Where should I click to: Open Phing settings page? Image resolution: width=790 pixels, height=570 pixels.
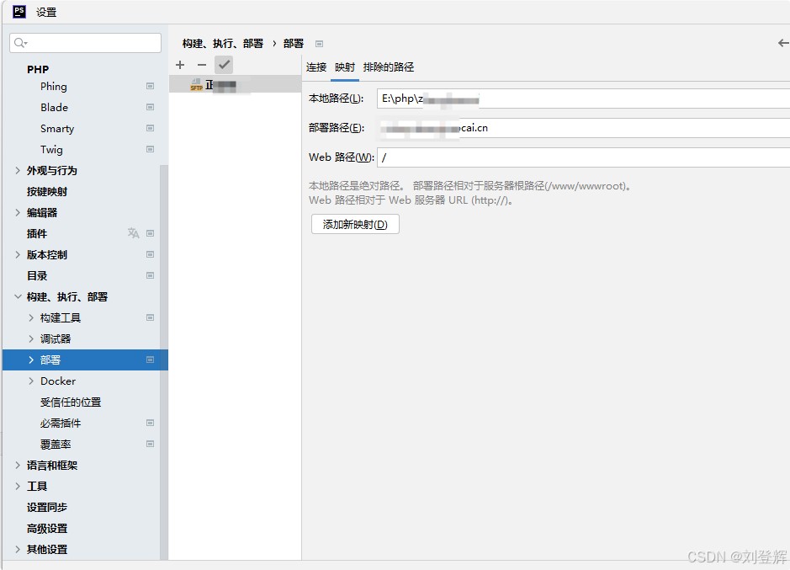point(53,86)
